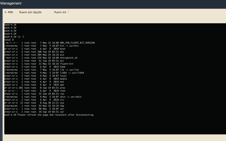This screenshot has width=226, height=141.
Task: Click the 'sbin -> usr/sbin' symlink row
Action: (x=43, y=97)
